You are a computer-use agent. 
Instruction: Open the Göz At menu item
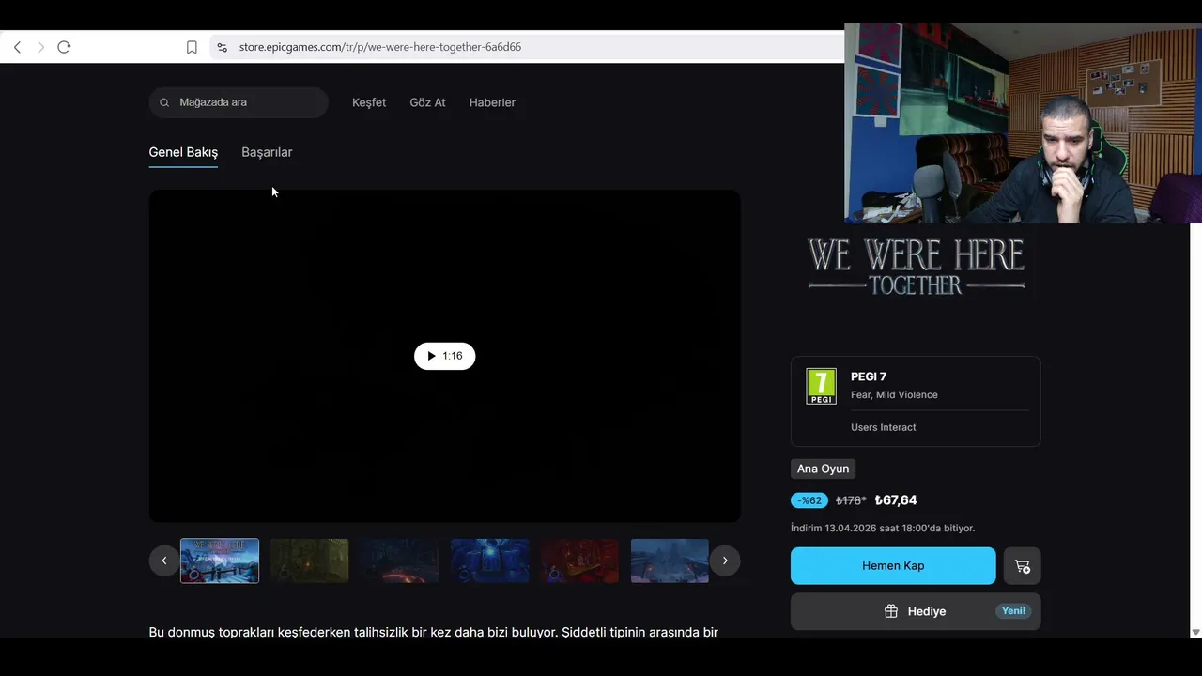pos(427,102)
